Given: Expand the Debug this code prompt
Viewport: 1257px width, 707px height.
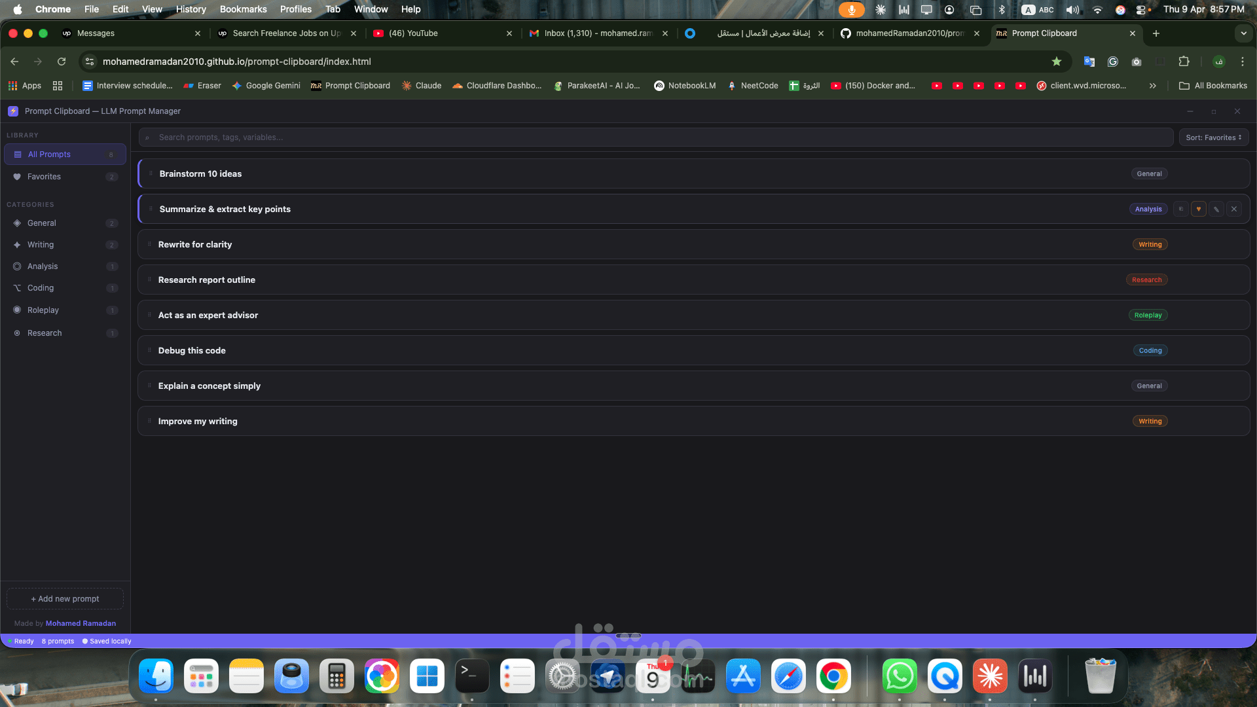Looking at the screenshot, I should tap(192, 351).
